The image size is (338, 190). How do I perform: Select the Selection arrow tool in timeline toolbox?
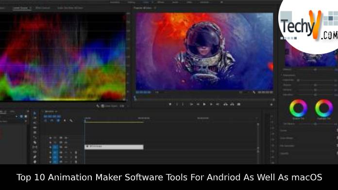[34, 113]
